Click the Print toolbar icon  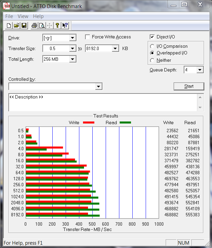click(34, 25)
